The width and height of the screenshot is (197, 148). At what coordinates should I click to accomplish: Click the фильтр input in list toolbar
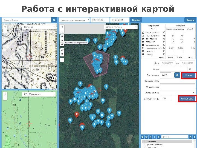click(175, 137)
